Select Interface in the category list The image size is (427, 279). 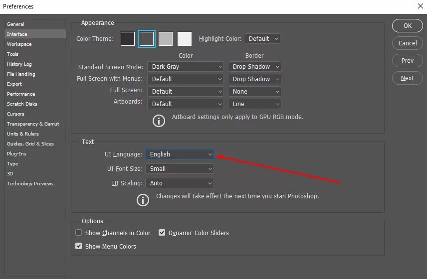(x=35, y=34)
